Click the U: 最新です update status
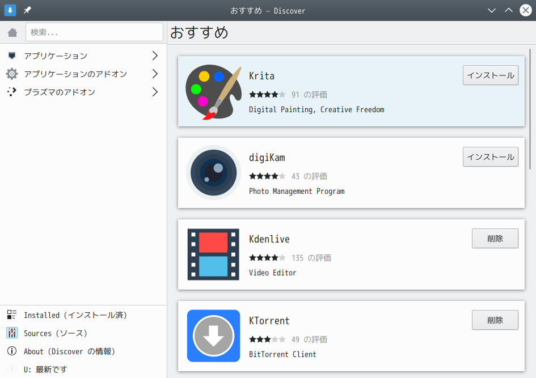 pos(83,369)
